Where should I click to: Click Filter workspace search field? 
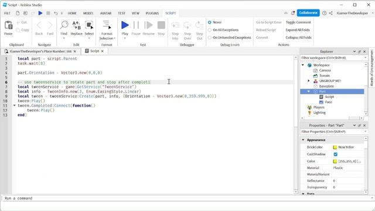[x=333, y=58]
